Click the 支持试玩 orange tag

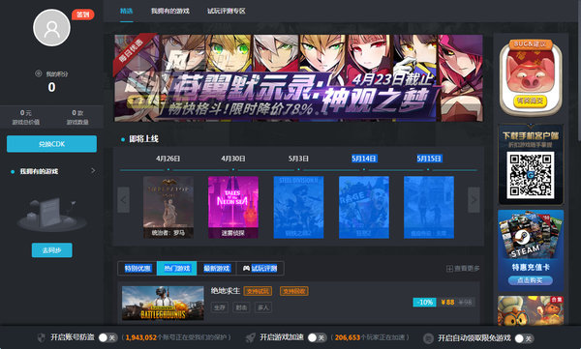258,291
